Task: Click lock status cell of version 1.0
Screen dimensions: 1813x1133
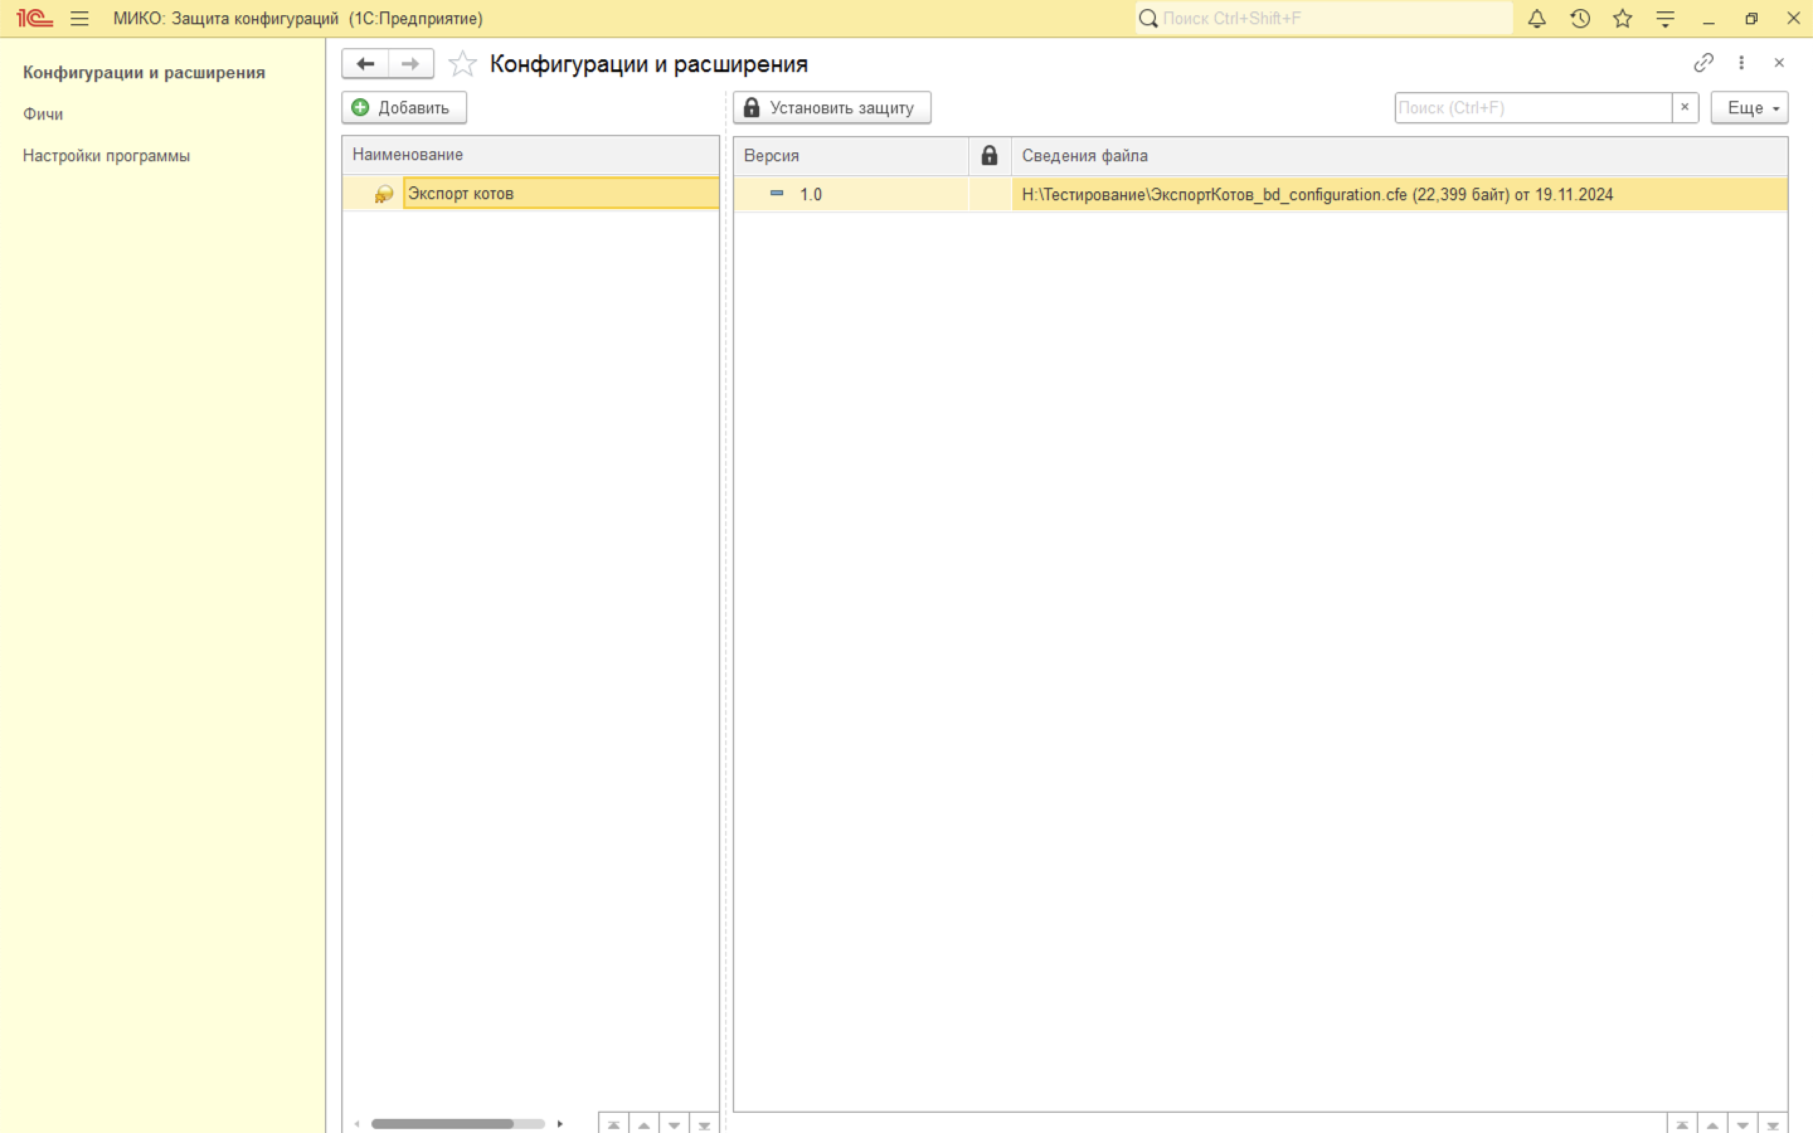Action: pos(990,194)
